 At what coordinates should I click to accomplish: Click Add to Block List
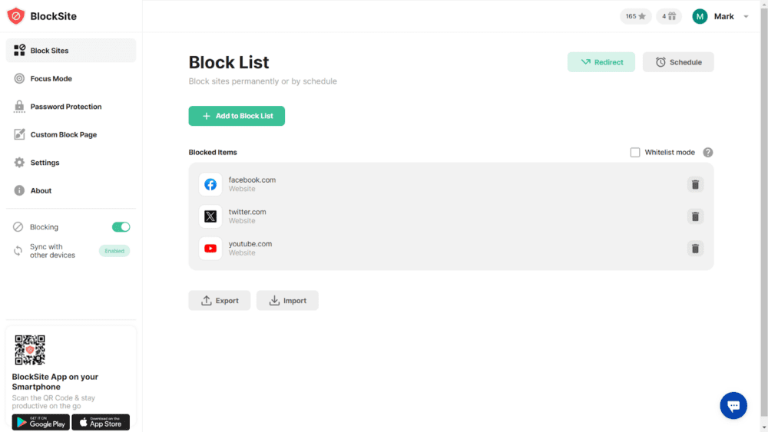click(237, 116)
